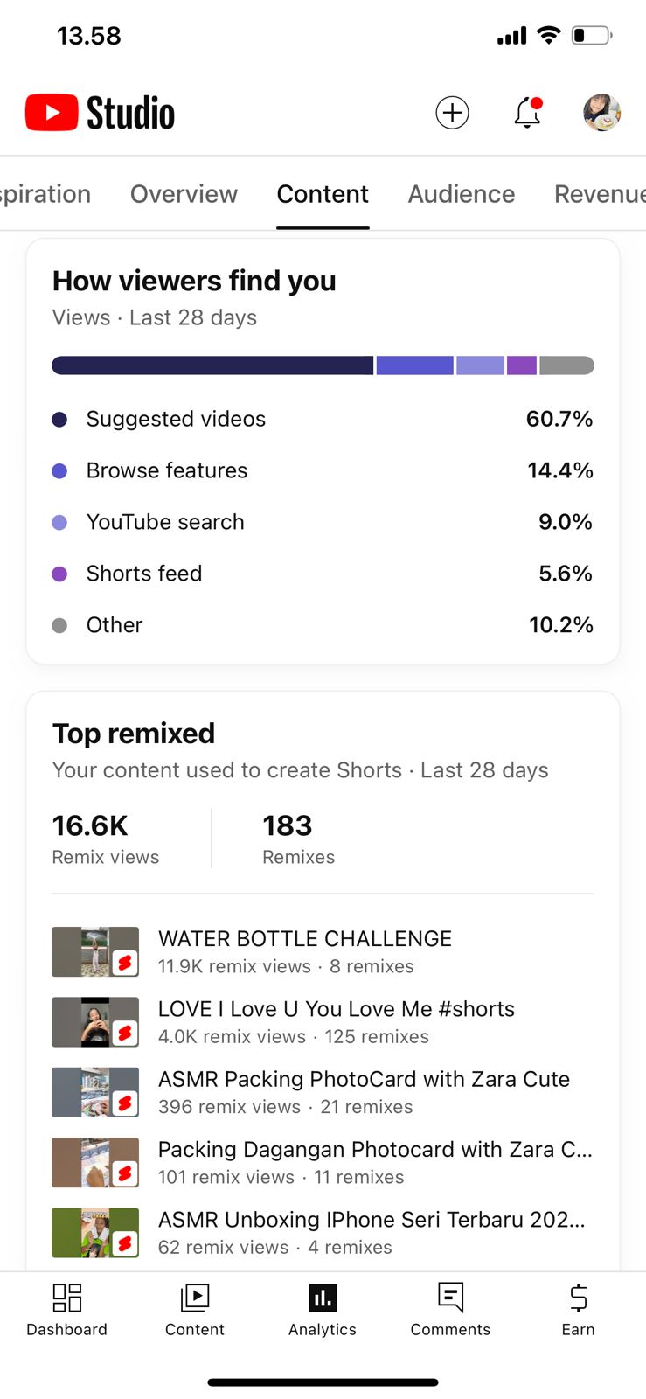Tap the YouTube Studio logo
646x1399 pixels.
(x=101, y=113)
